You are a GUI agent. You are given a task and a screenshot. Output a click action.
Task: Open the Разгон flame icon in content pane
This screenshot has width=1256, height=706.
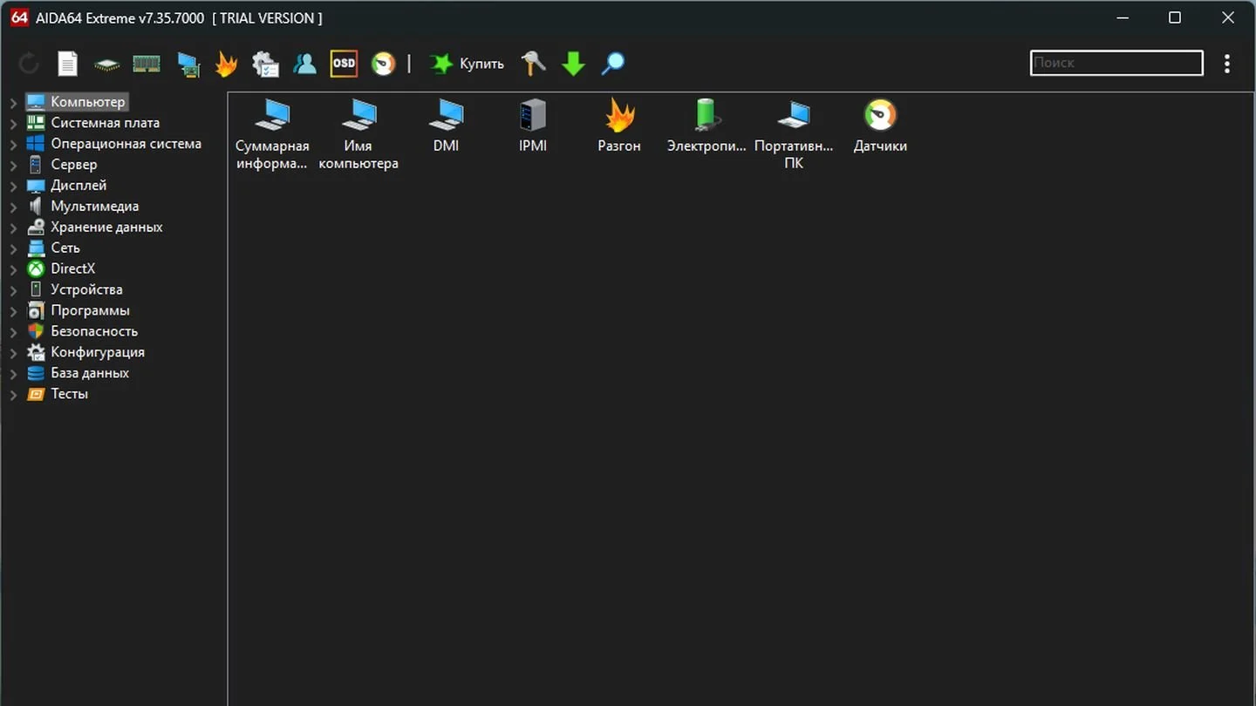pyautogui.click(x=619, y=126)
